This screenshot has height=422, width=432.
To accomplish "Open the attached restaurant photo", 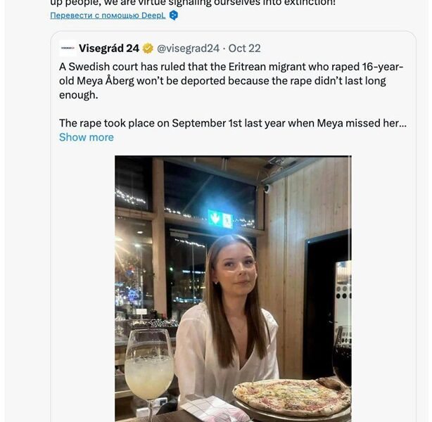I will [233, 281].
